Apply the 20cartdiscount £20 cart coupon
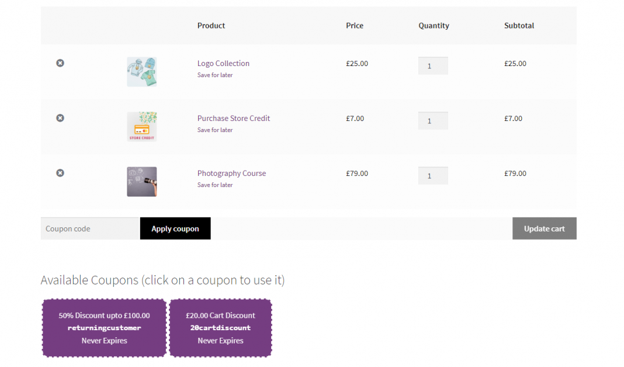Viewport: 624px width, 367px height. [x=220, y=328]
